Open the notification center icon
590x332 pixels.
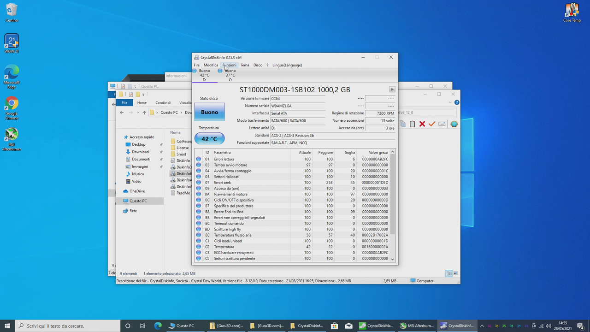581,326
